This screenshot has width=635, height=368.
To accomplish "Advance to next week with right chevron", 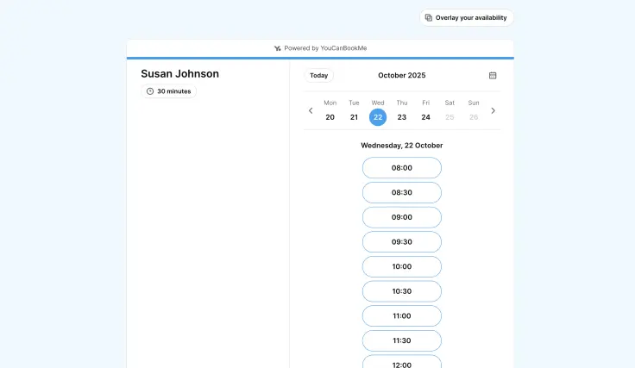I will 493,111.
